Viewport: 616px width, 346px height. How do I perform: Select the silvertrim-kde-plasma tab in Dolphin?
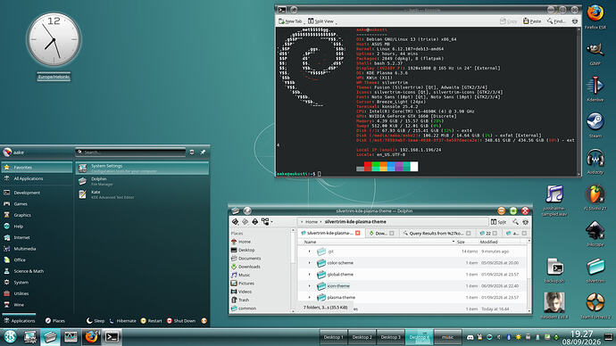[x=330, y=233]
